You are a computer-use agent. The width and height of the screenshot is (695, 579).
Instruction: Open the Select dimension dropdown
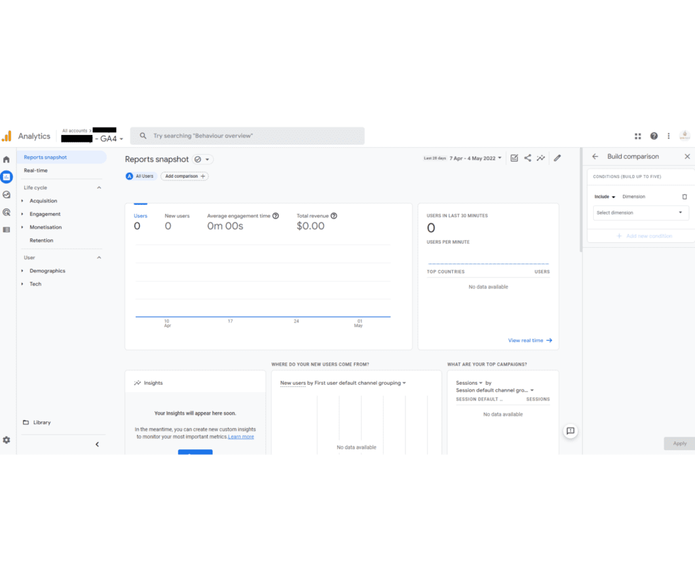[640, 212]
